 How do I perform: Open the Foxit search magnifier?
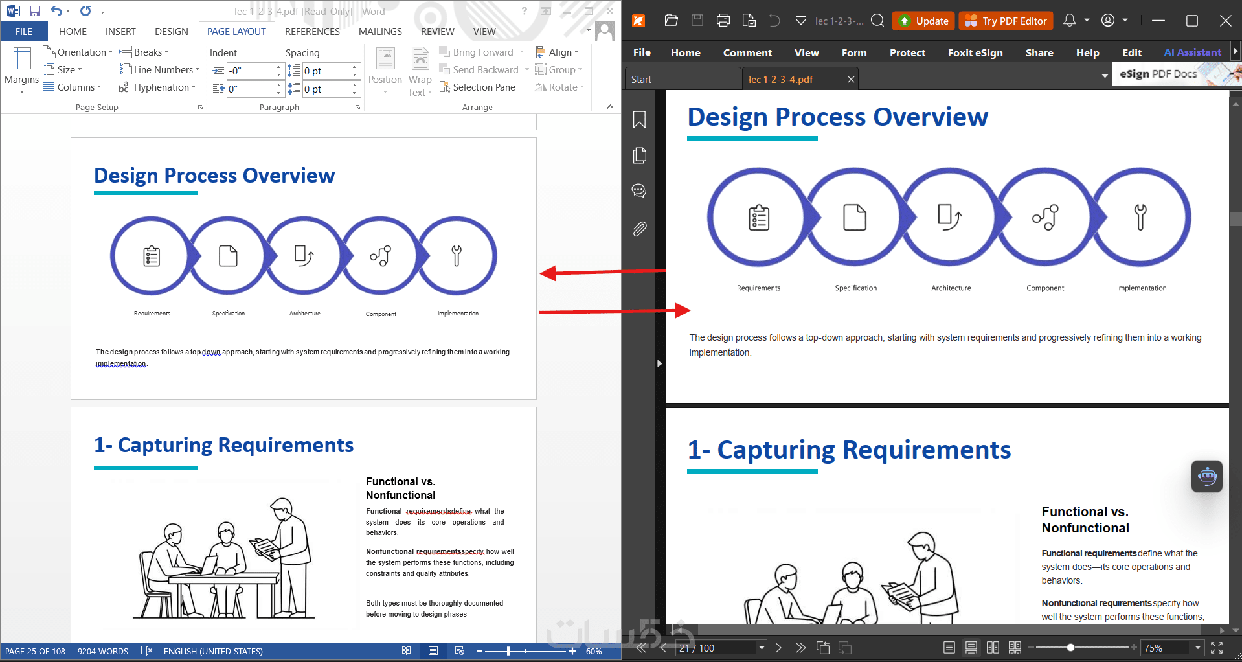(877, 21)
